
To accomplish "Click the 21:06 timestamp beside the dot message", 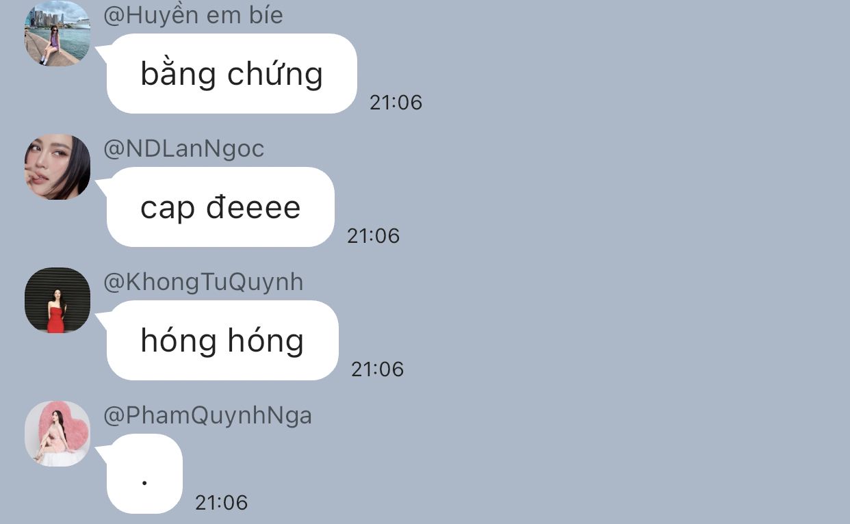I will [221, 503].
